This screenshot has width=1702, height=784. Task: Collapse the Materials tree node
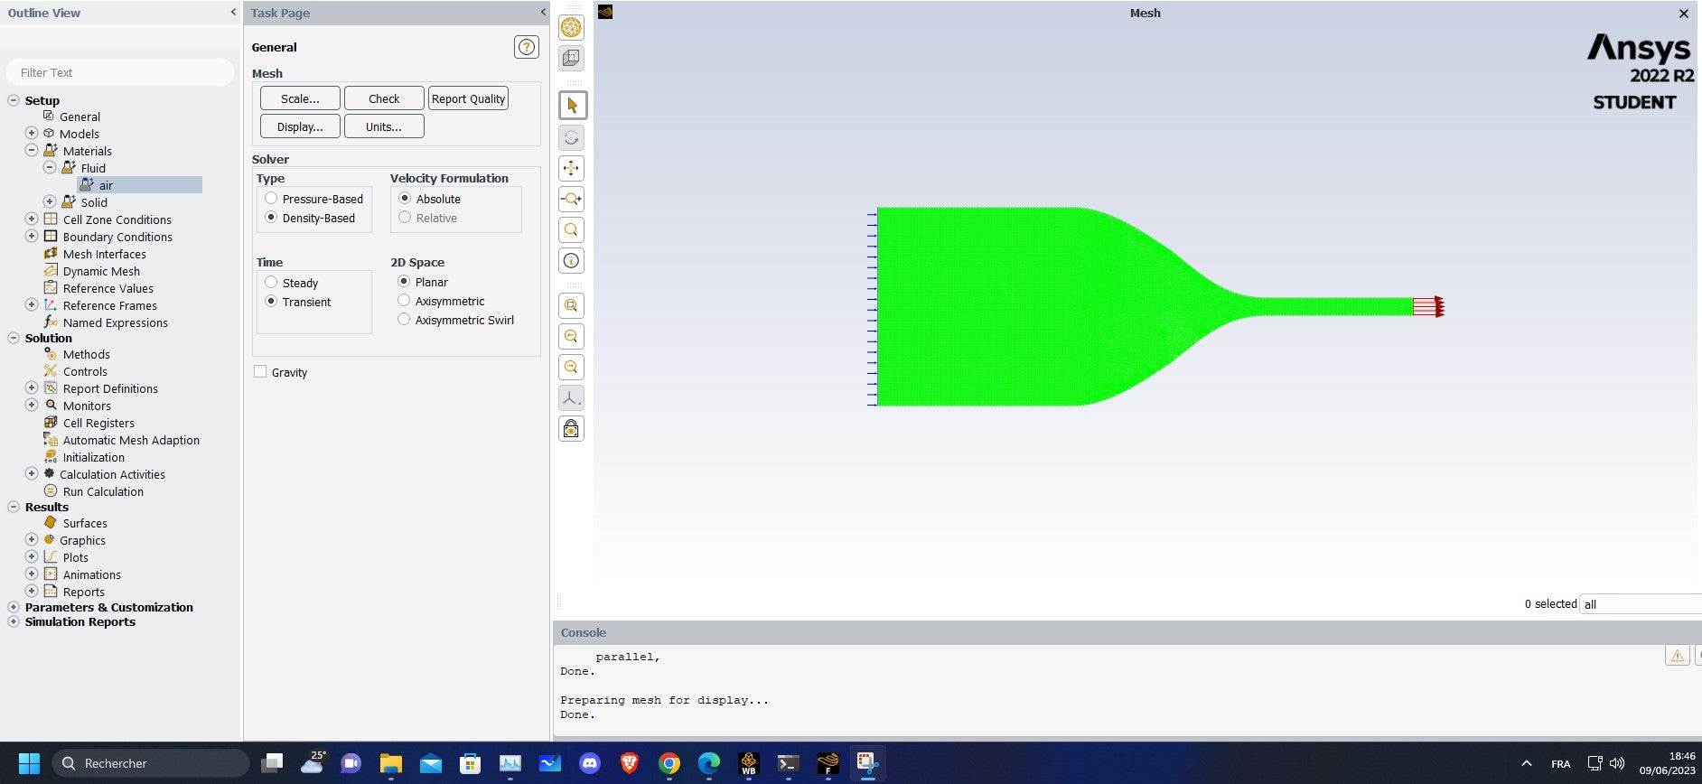(32, 150)
